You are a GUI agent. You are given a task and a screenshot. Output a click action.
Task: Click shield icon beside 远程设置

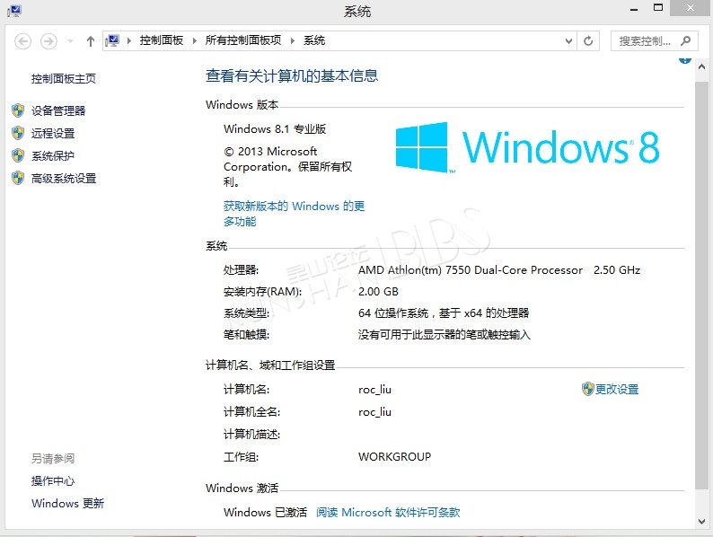[x=18, y=133]
